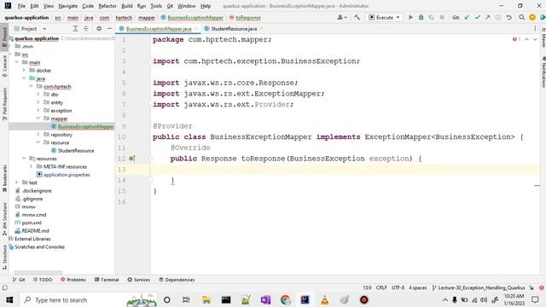
Task: Start debugging with the green bug icon
Action: pos(421,17)
